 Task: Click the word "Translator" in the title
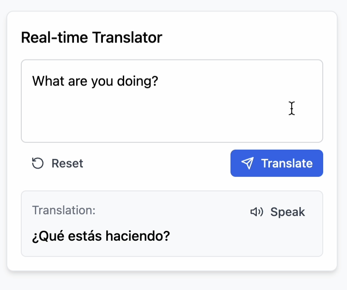pyautogui.click(x=127, y=37)
